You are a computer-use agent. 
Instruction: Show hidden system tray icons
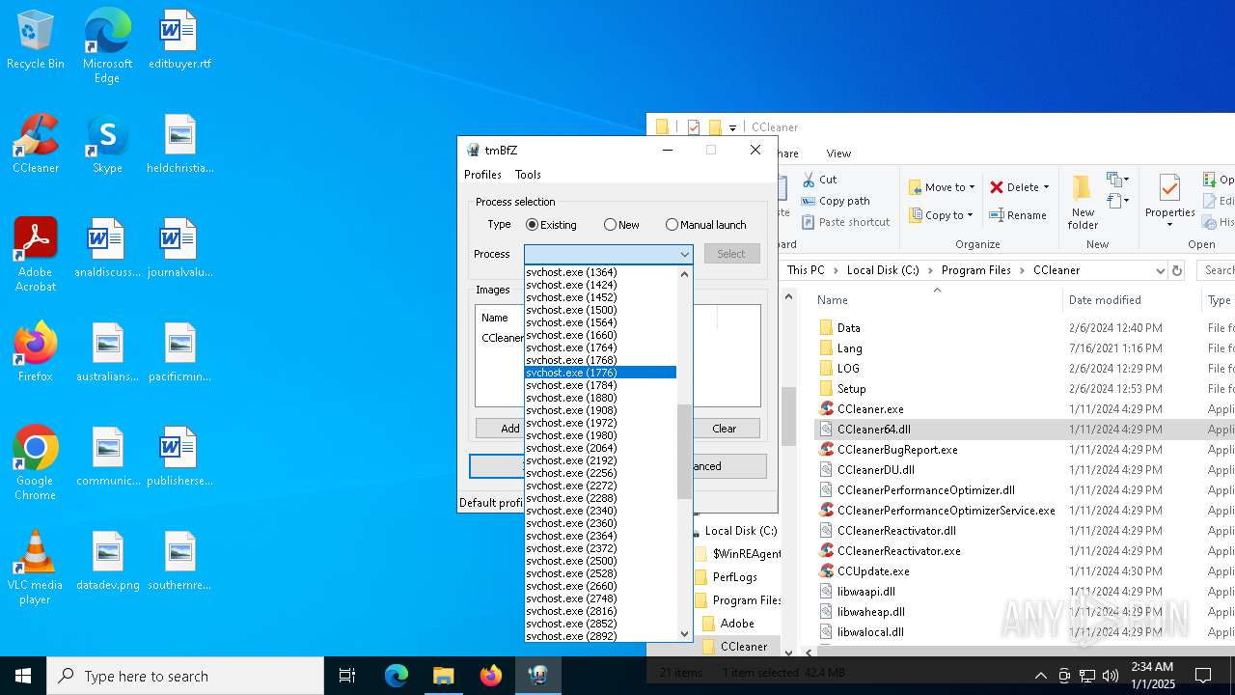1040,676
